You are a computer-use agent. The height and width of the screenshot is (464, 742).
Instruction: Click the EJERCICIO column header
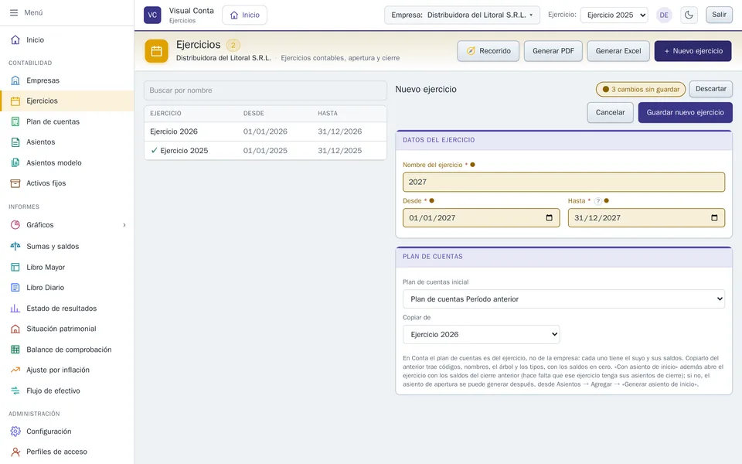[x=165, y=114]
